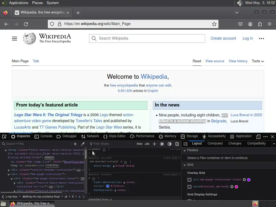Collapse the Flexbox section

(x=185, y=150)
